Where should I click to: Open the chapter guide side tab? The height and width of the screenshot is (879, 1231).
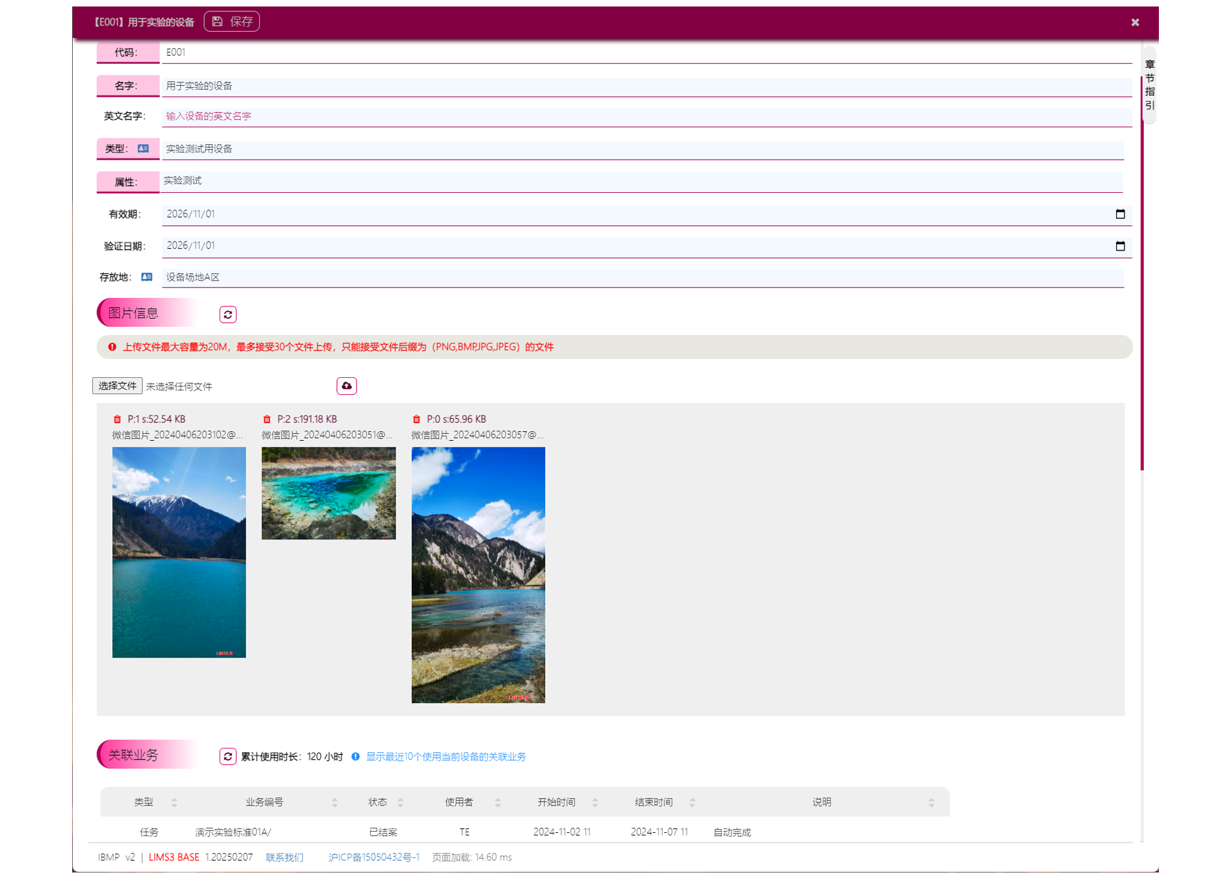[1149, 85]
